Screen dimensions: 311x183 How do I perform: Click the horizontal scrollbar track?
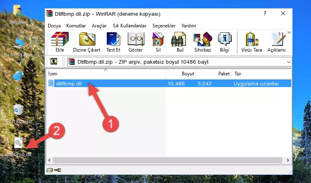coord(167,160)
